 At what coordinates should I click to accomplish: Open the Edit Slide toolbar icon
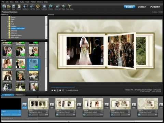pos(44,7)
